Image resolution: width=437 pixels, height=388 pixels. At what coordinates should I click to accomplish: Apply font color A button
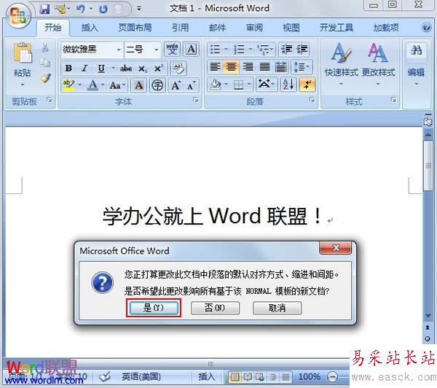click(x=92, y=85)
